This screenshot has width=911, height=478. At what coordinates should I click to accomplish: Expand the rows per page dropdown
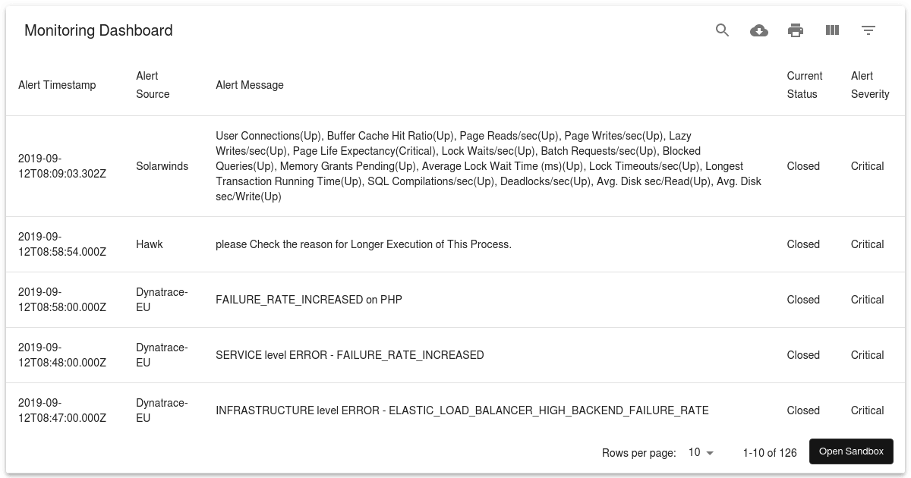[701, 453]
